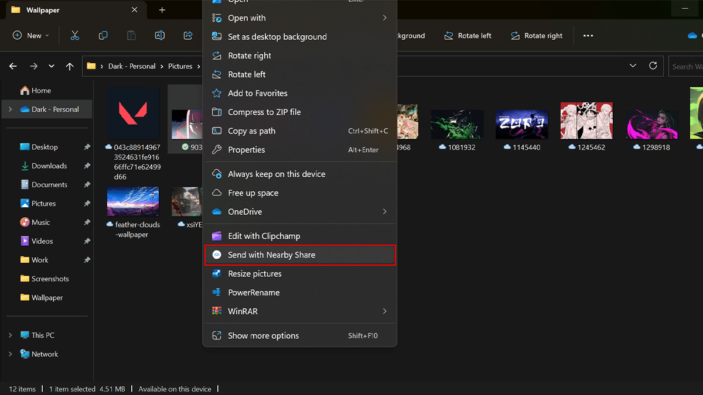Viewport: 703px width, 395px height.
Task: Go up one folder with Up arrow
Action: [70, 67]
